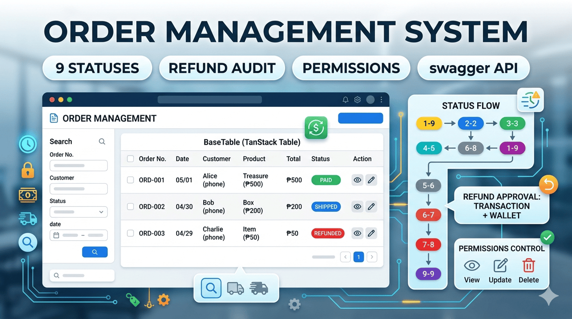Select the highlighted search icon in bottom toolbar
The width and height of the screenshot is (572, 319).
pos(211,288)
